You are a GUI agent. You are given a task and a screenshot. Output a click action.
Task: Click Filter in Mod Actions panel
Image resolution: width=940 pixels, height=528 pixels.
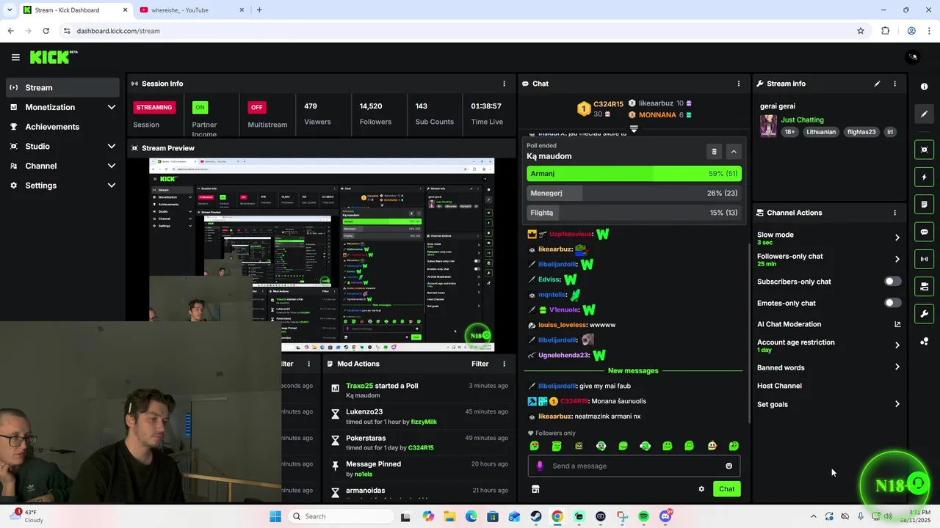tap(480, 364)
